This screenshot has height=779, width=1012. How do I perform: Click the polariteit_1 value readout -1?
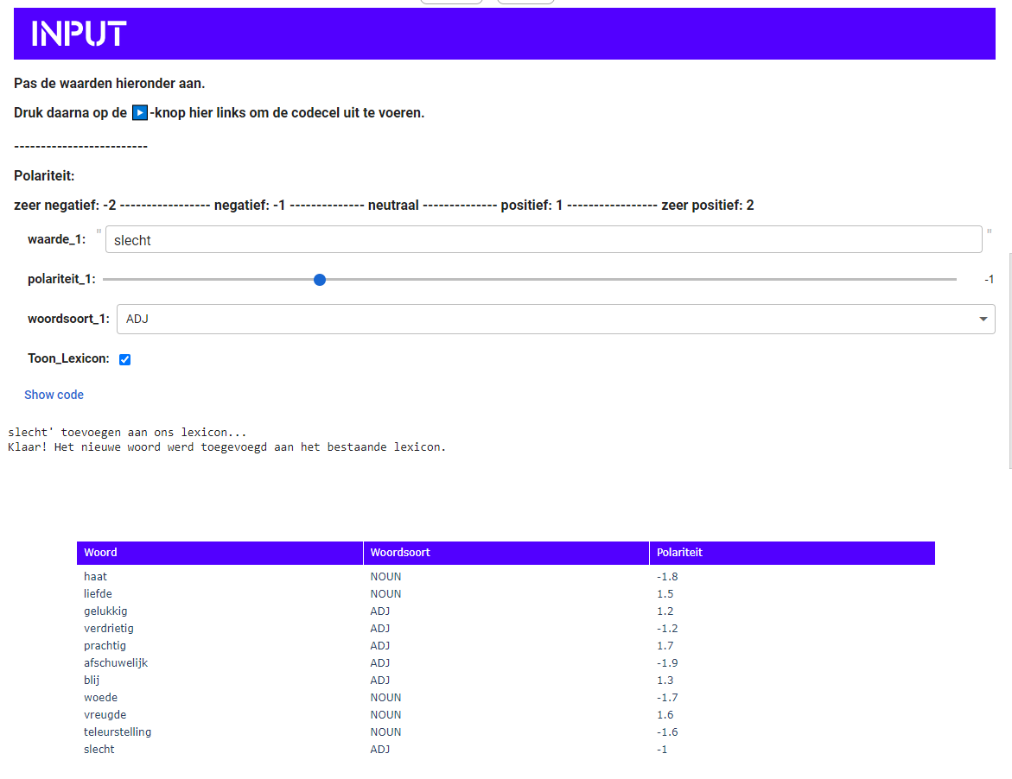click(x=989, y=279)
